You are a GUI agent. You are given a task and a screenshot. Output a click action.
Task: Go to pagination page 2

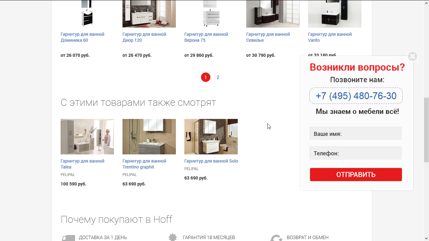pos(218,77)
